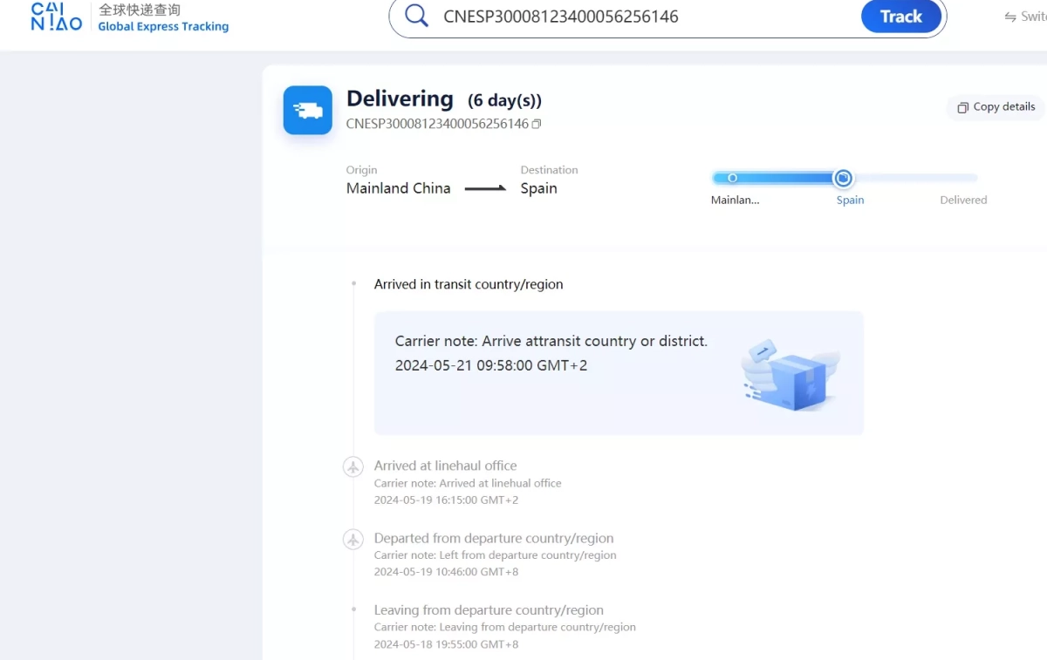Click the Copy details button
This screenshot has height=660, width=1047.
(996, 107)
